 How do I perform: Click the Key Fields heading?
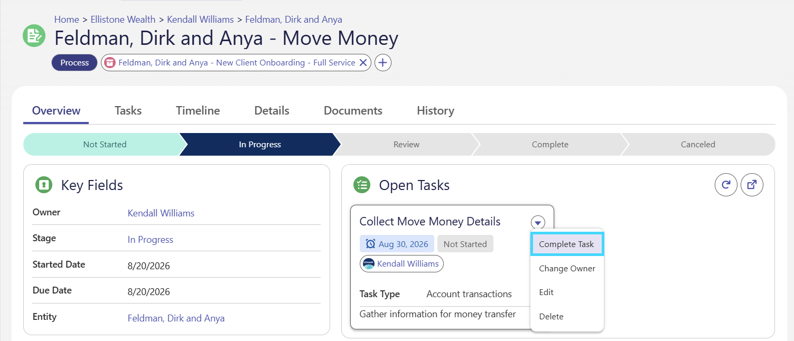tap(92, 185)
